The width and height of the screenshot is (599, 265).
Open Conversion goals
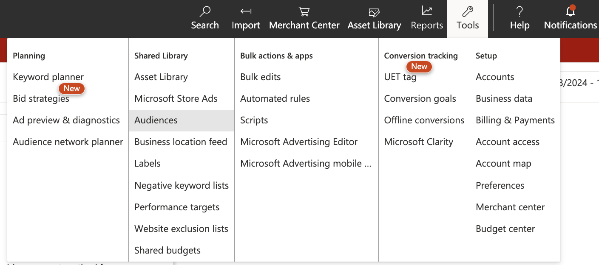[x=420, y=98]
